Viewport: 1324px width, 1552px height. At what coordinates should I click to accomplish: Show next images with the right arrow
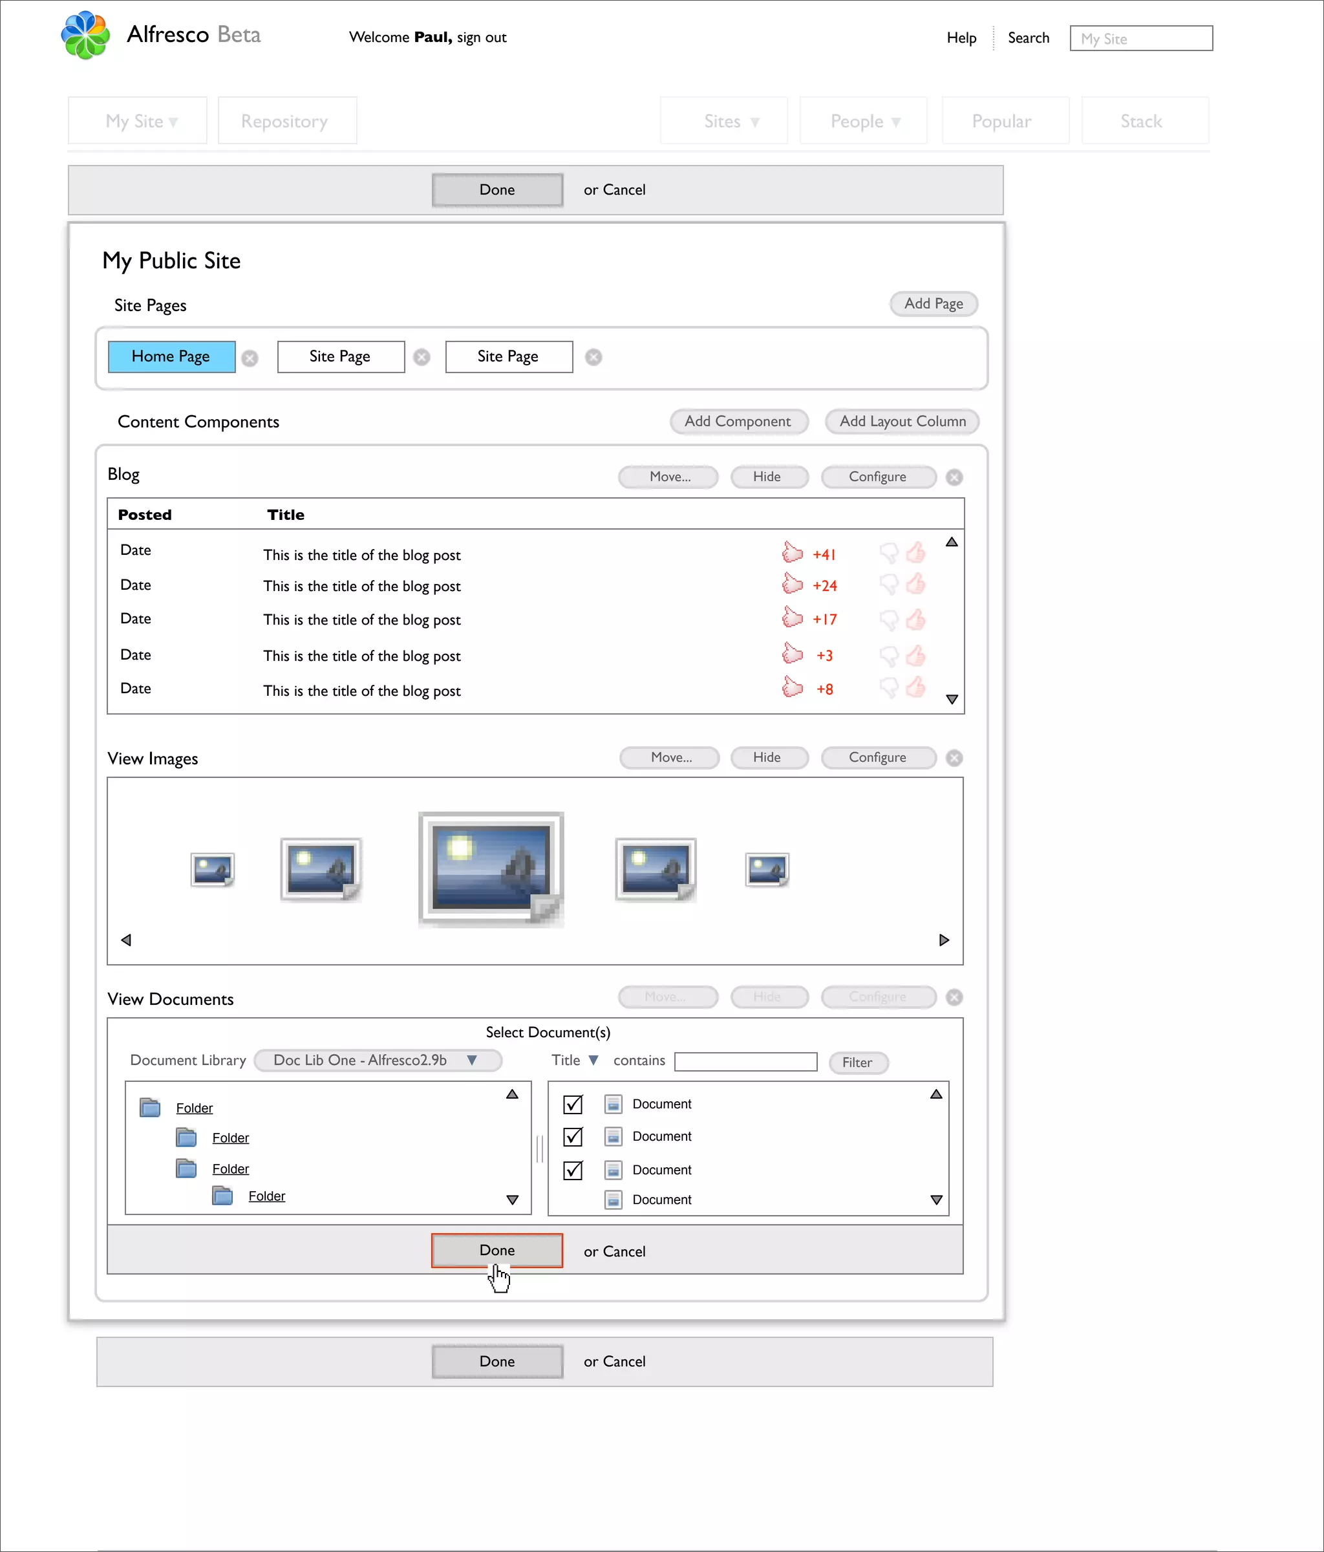click(944, 940)
